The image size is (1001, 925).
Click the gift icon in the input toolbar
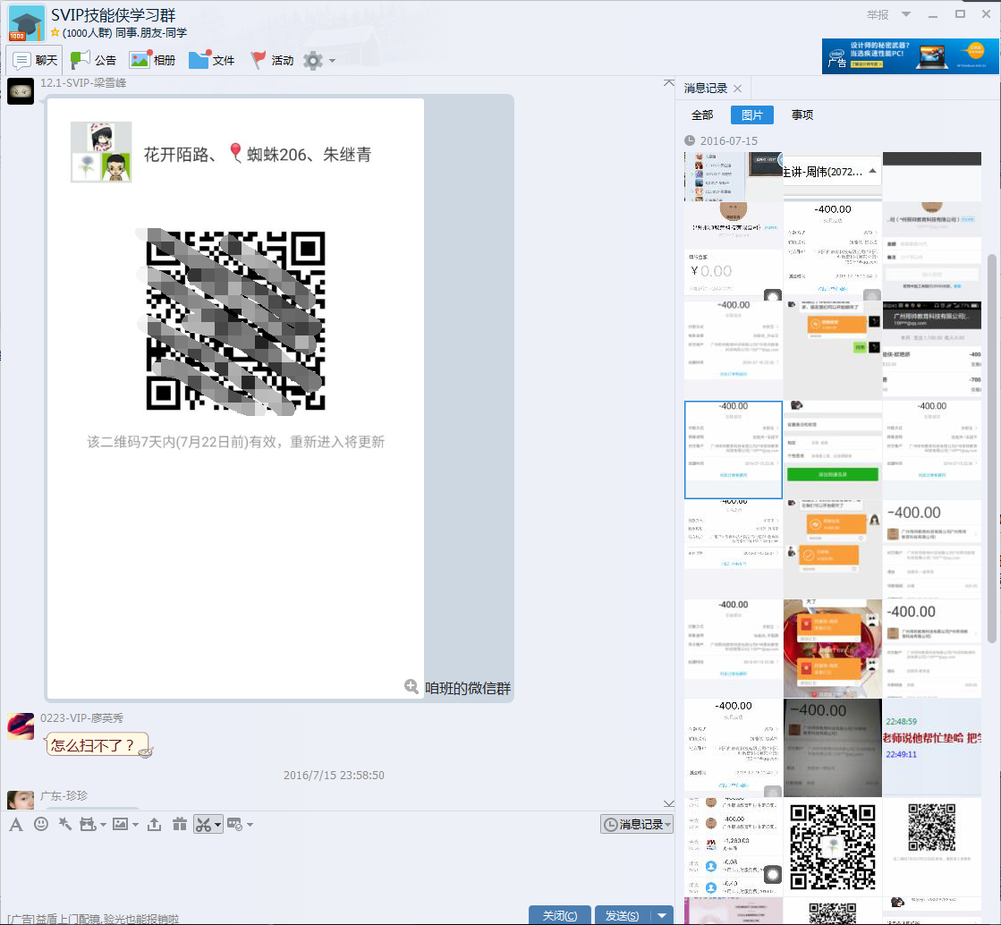(180, 824)
